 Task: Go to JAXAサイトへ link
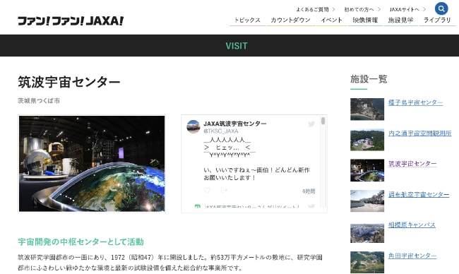404,10
